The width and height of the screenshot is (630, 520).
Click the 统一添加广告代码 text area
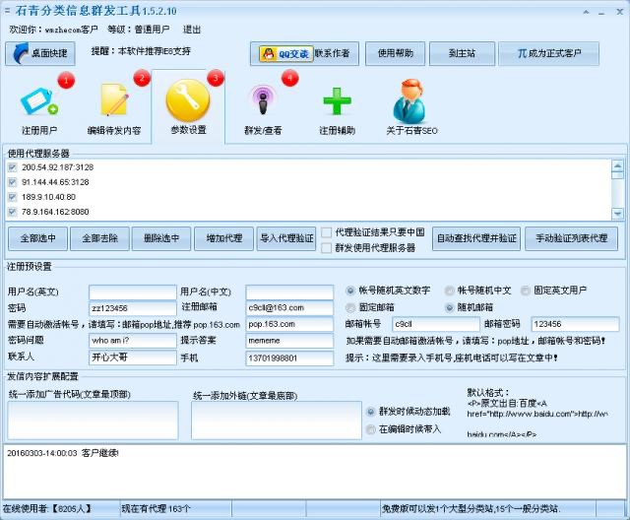[x=93, y=421]
